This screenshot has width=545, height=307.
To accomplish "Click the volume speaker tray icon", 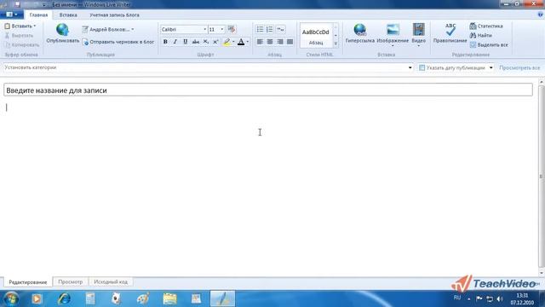I will point(500,298).
